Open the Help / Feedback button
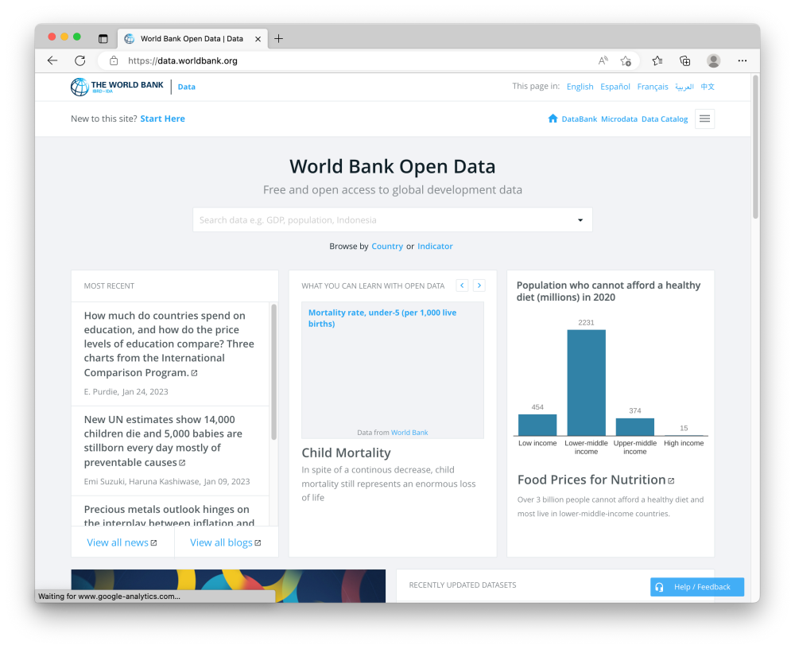Viewport: 795px width, 649px height. [x=697, y=587]
